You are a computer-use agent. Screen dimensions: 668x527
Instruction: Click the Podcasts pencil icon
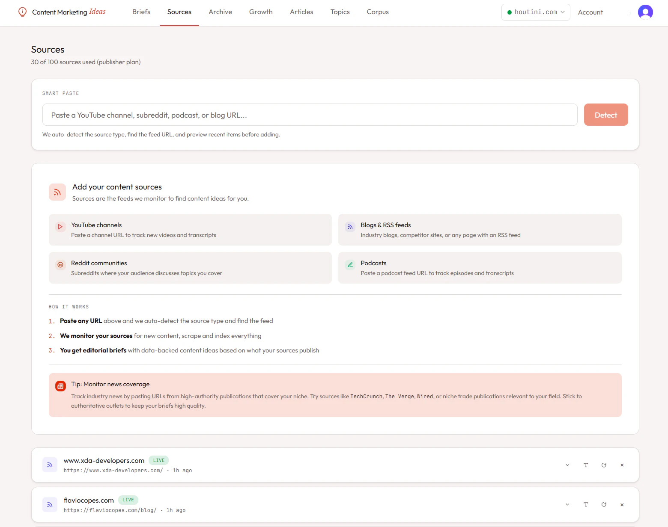click(x=350, y=265)
